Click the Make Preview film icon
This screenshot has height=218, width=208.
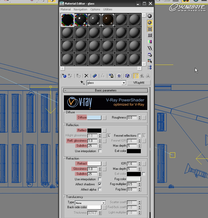point(150,48)
